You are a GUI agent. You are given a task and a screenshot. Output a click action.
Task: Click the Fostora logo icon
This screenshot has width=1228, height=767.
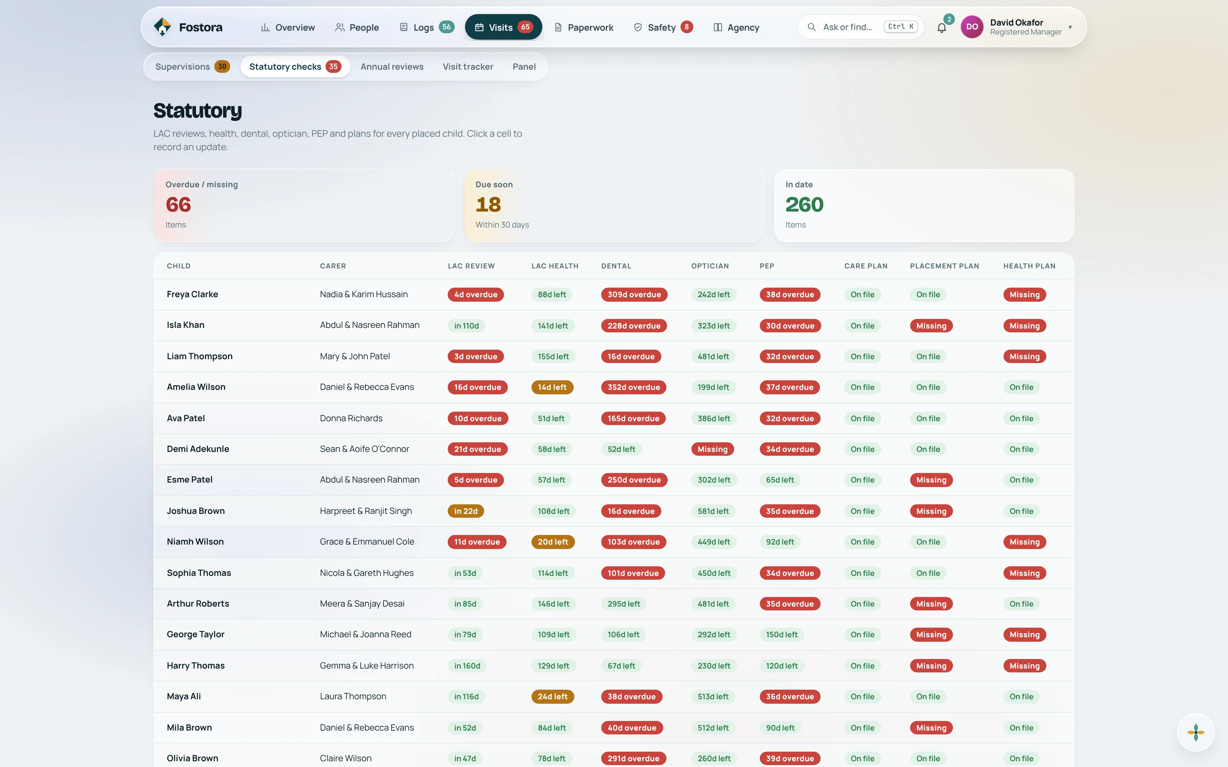tap(162, 27)
